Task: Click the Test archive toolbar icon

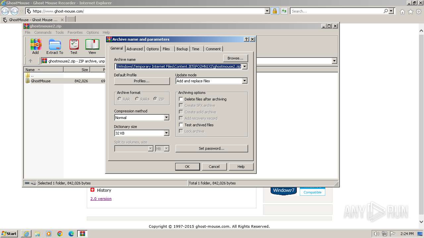Action: coord(74,46)
